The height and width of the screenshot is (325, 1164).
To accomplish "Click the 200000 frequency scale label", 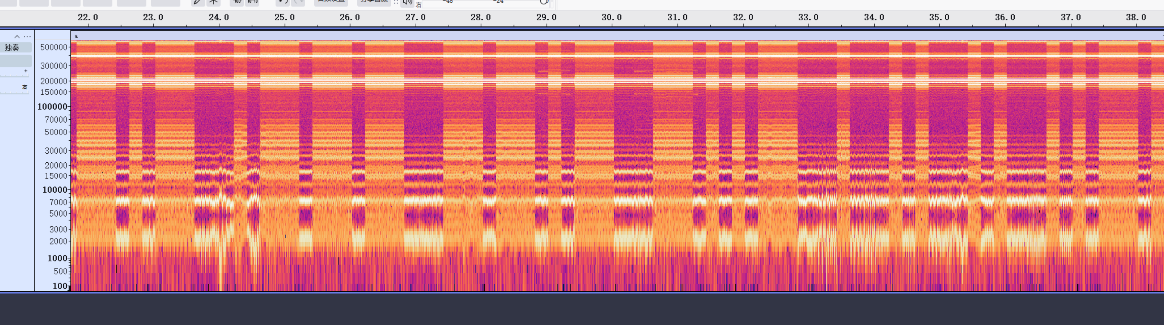I will [x=54, y=81].
